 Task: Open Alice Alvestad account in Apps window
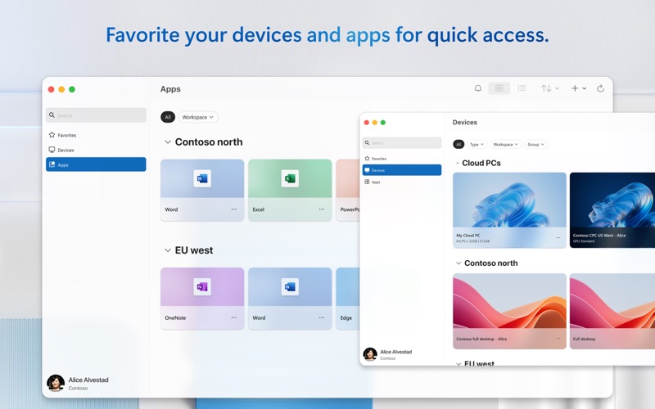pos(78,383)
